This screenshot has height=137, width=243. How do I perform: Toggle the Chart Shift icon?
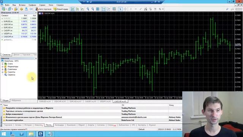[109, 9]
